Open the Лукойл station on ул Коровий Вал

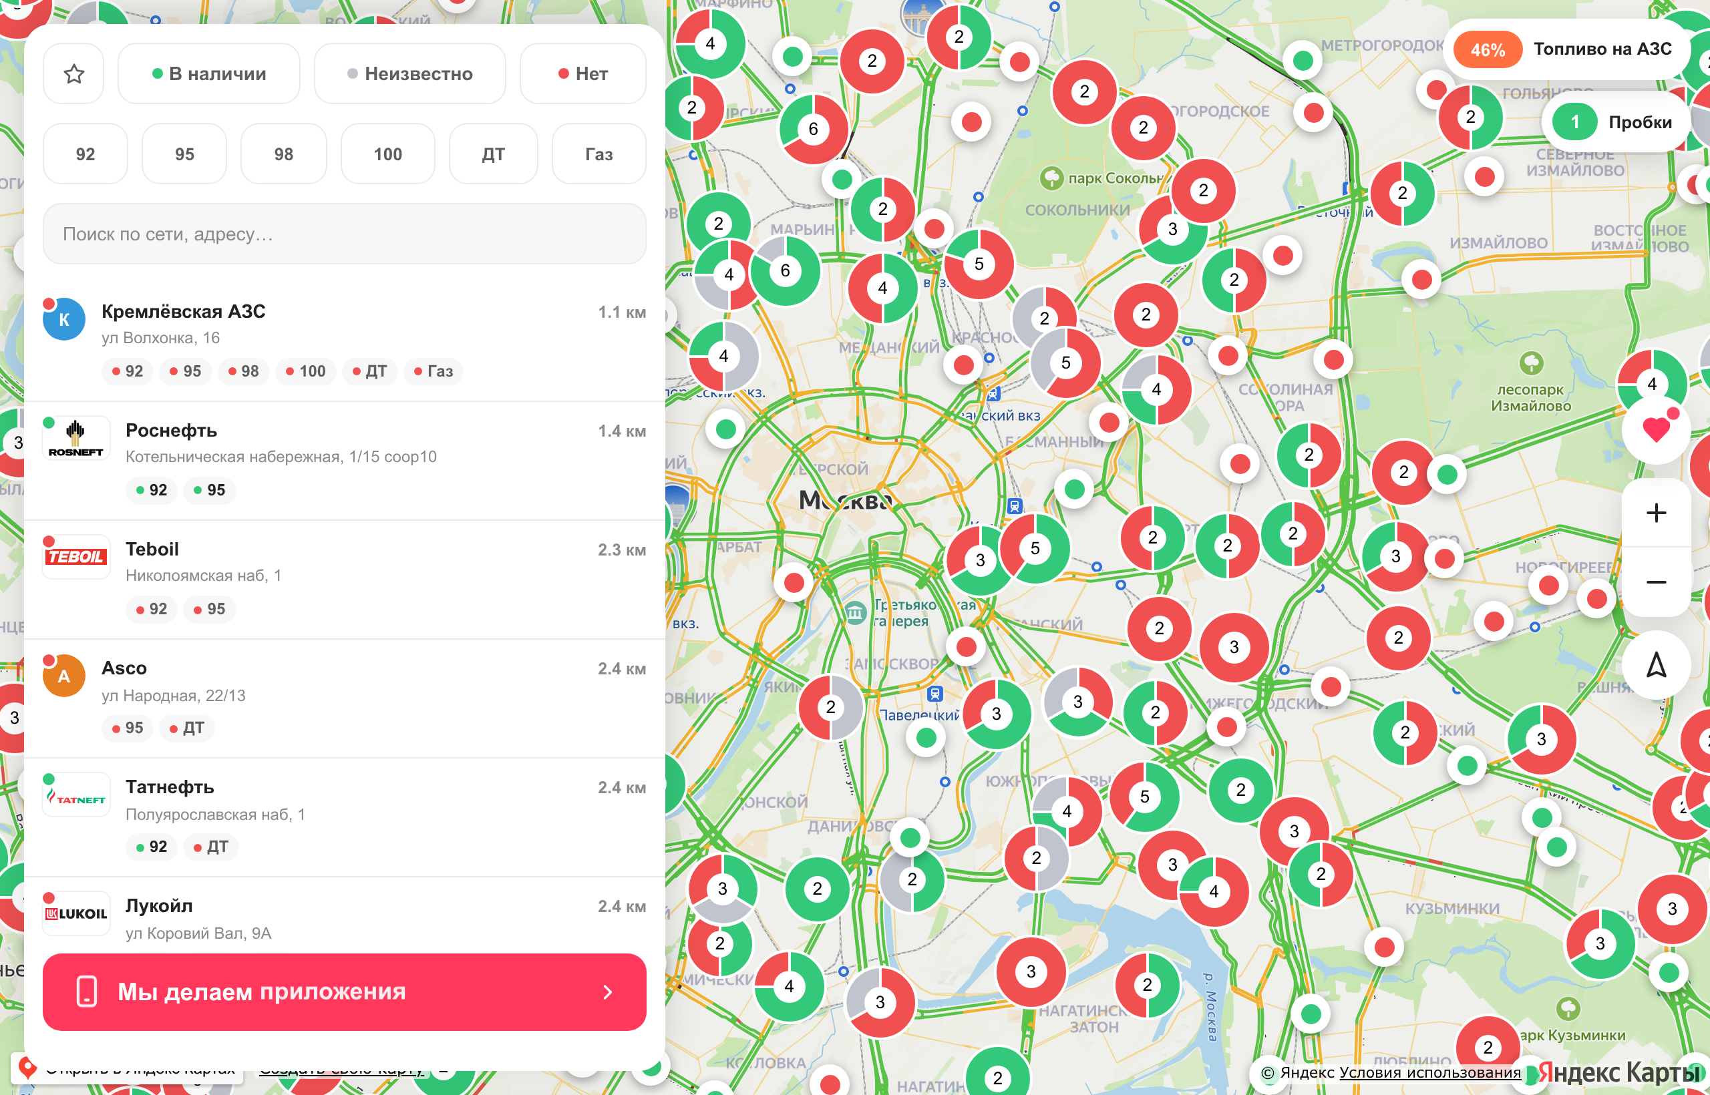coord(344,916)
